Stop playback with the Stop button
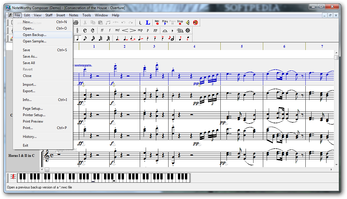 coord(180,23)
